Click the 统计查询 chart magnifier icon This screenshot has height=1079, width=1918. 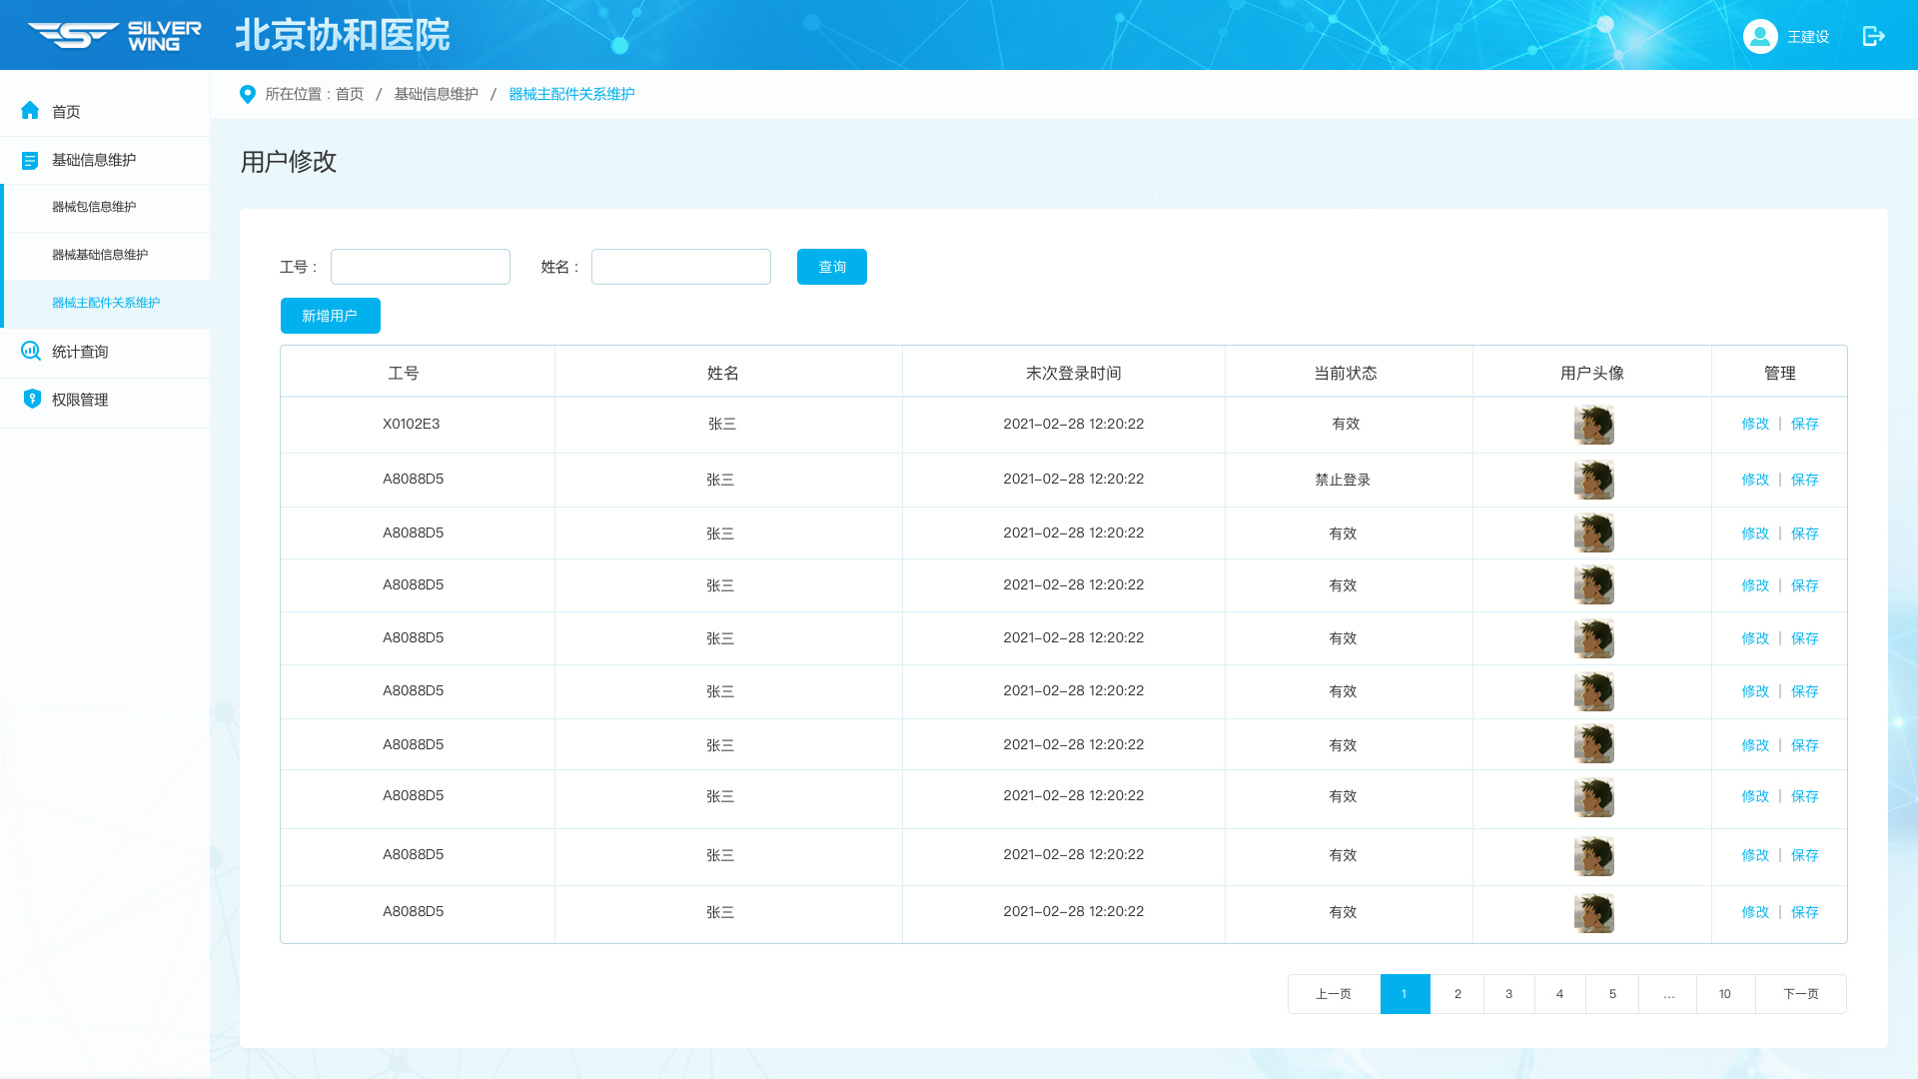tap(31, 351)
